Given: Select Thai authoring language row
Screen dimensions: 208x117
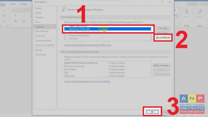Looking at the screenshot, I should pos(108,73).
